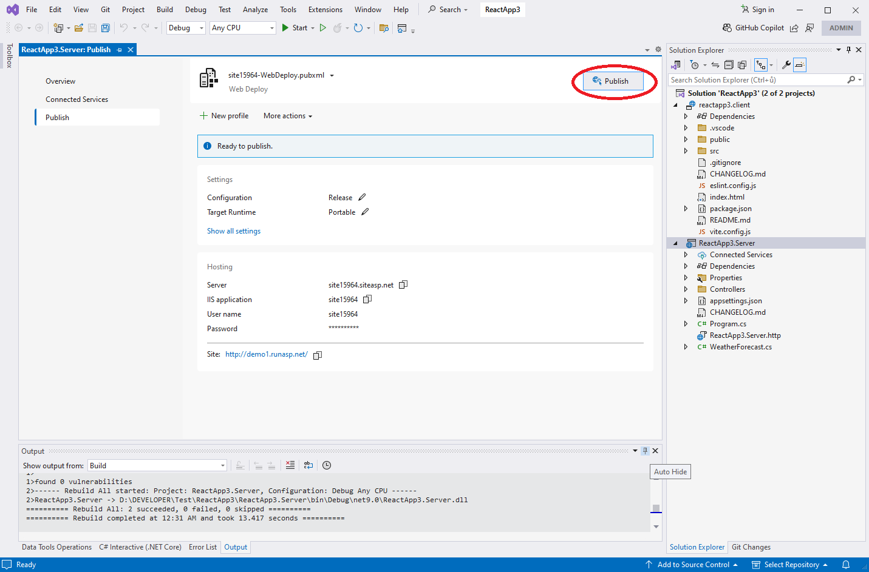Copy the server name site15964.siteasp.net
This screenshot has width=869, height=572.
[403, 284]
